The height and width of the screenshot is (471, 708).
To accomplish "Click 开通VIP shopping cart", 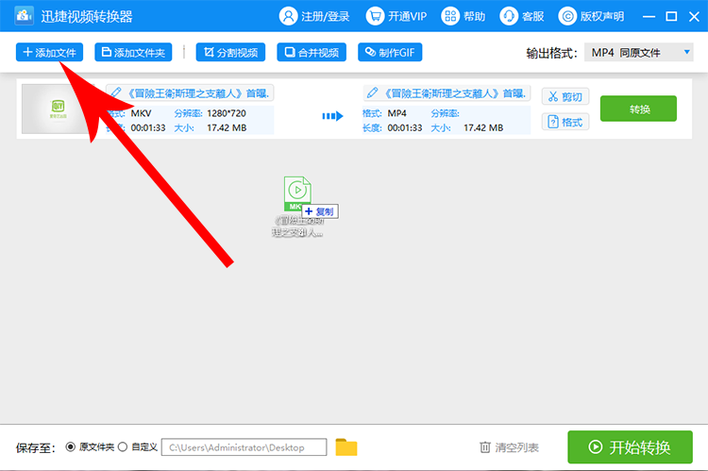I will [396, 17].
